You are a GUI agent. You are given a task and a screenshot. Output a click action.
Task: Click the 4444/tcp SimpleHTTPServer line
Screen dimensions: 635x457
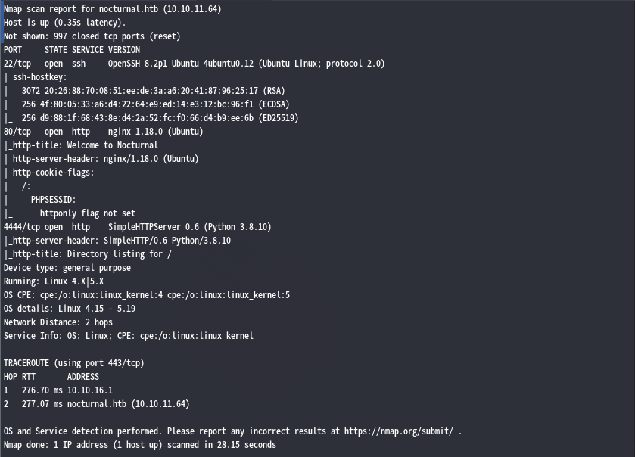pos(137,227)
